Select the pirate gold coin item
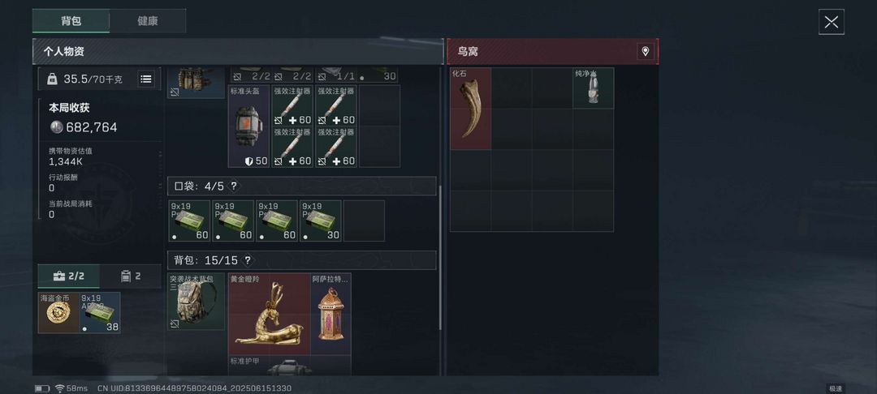This screenshot has width=877, height=394. 58,312
